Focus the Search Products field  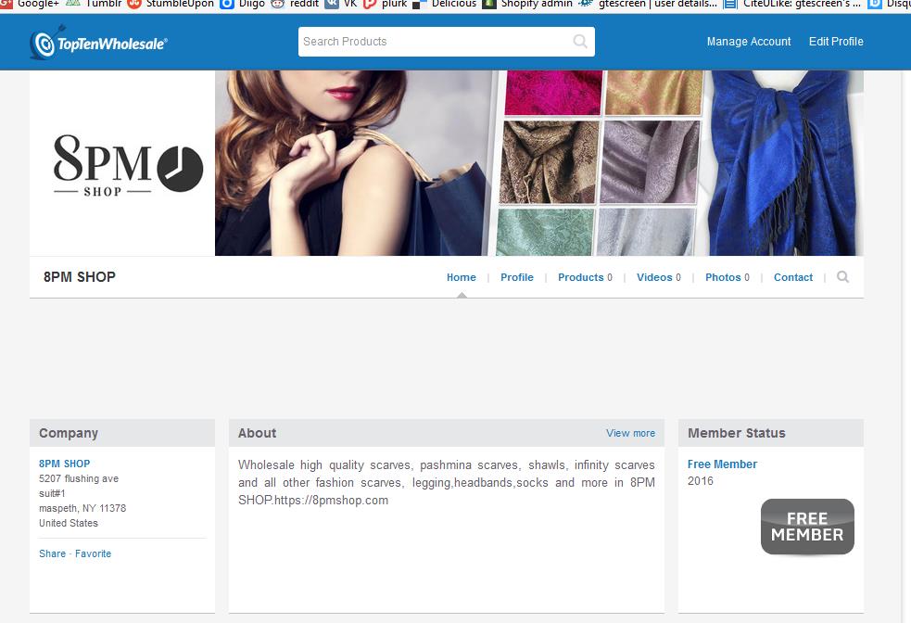(x=446, y=42)
